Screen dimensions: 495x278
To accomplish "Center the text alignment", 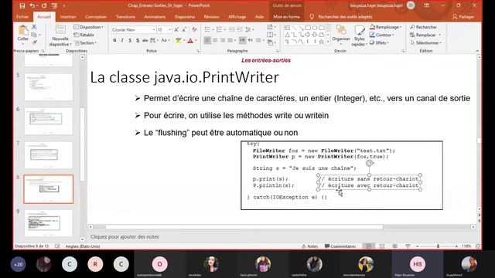I will (x=215, y=40).
